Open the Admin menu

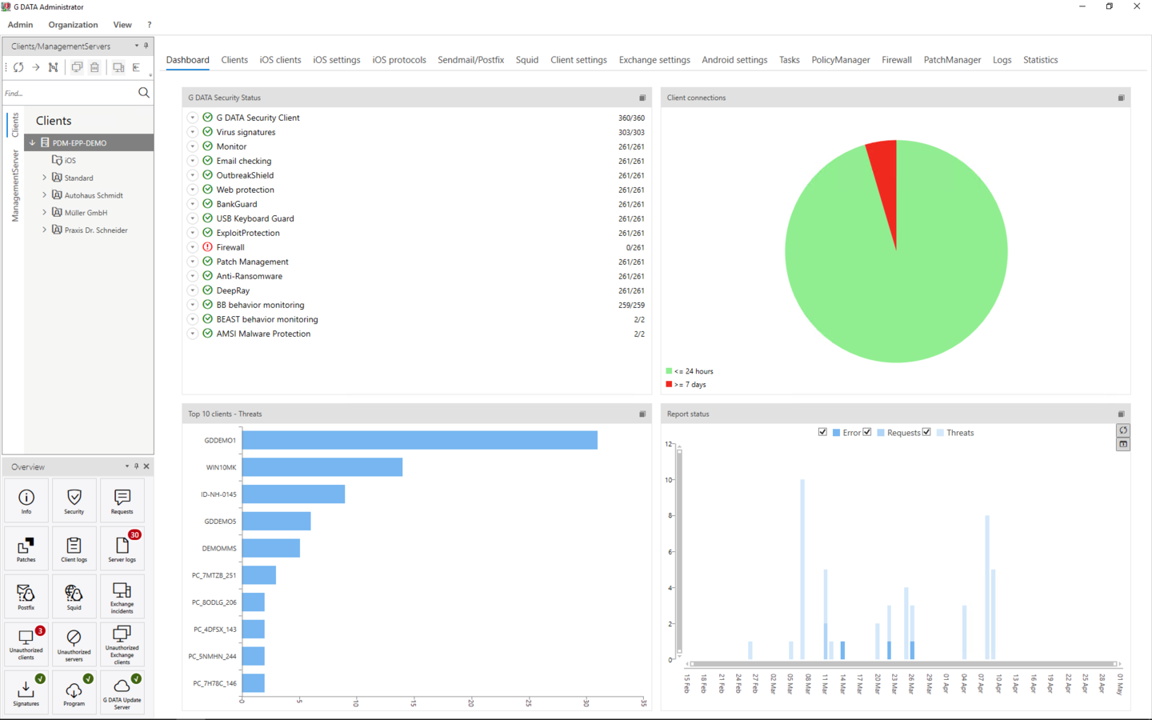click(x=20, y=25)
